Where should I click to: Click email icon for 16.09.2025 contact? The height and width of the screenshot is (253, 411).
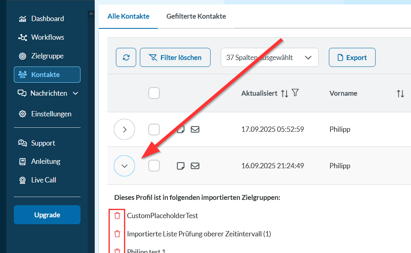click(195, 166)
